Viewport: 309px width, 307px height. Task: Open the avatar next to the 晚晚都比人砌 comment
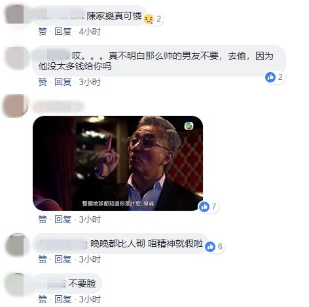[x=16, y=244]
